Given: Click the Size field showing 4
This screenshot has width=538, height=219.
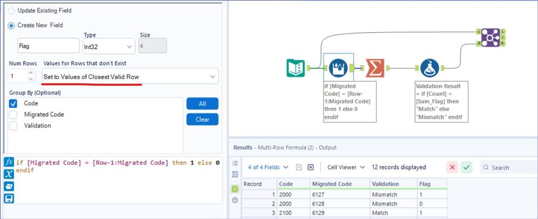Looking at the screenshot, I should (x=153, y=46).
